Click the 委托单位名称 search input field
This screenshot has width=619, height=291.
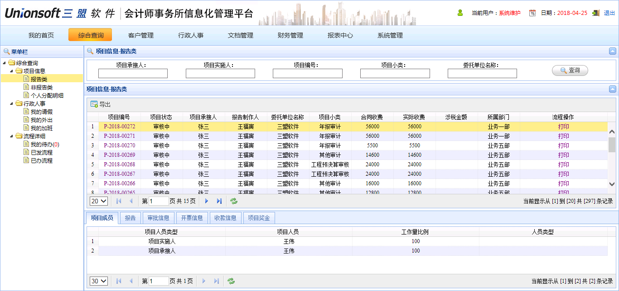coord(482,73)
